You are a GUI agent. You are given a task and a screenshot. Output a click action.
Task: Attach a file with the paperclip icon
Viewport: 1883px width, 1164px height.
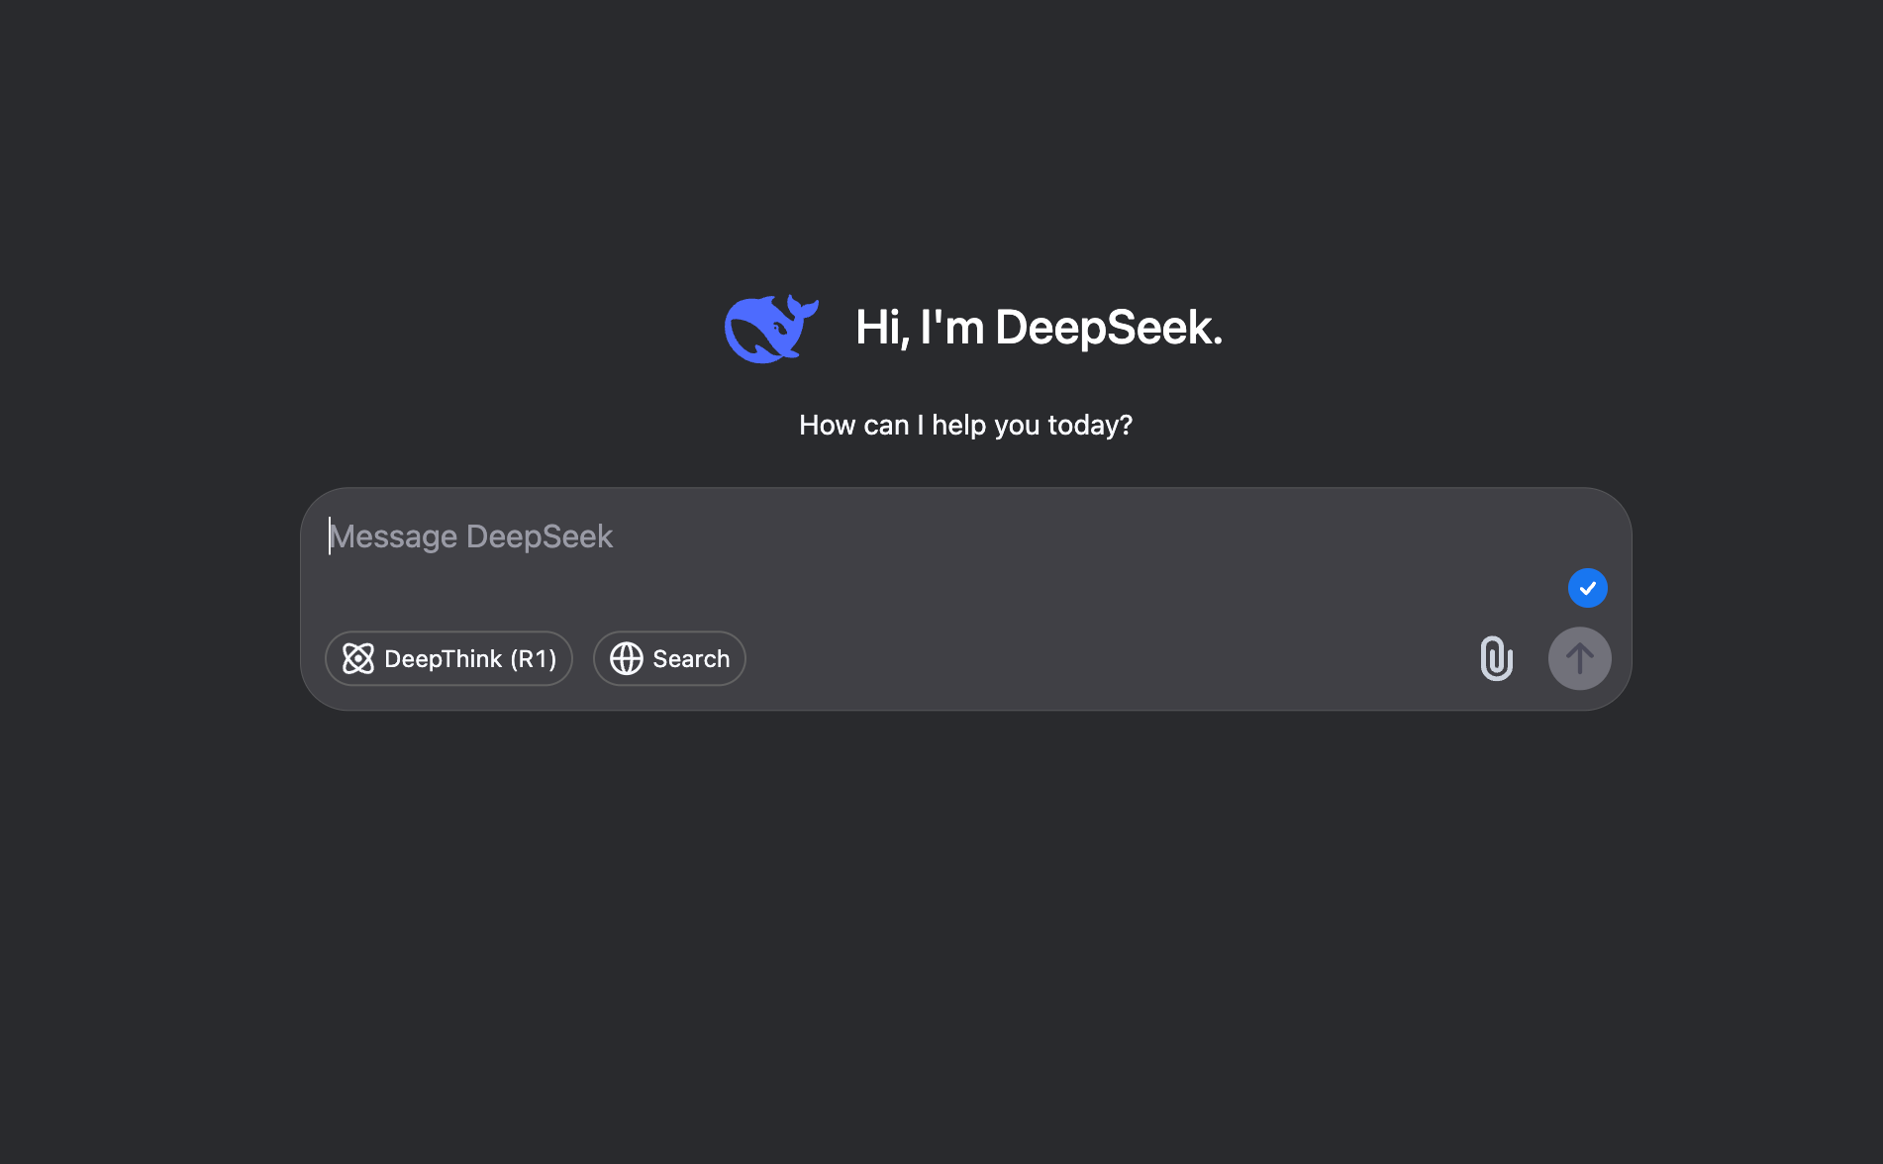point(1496,658)
